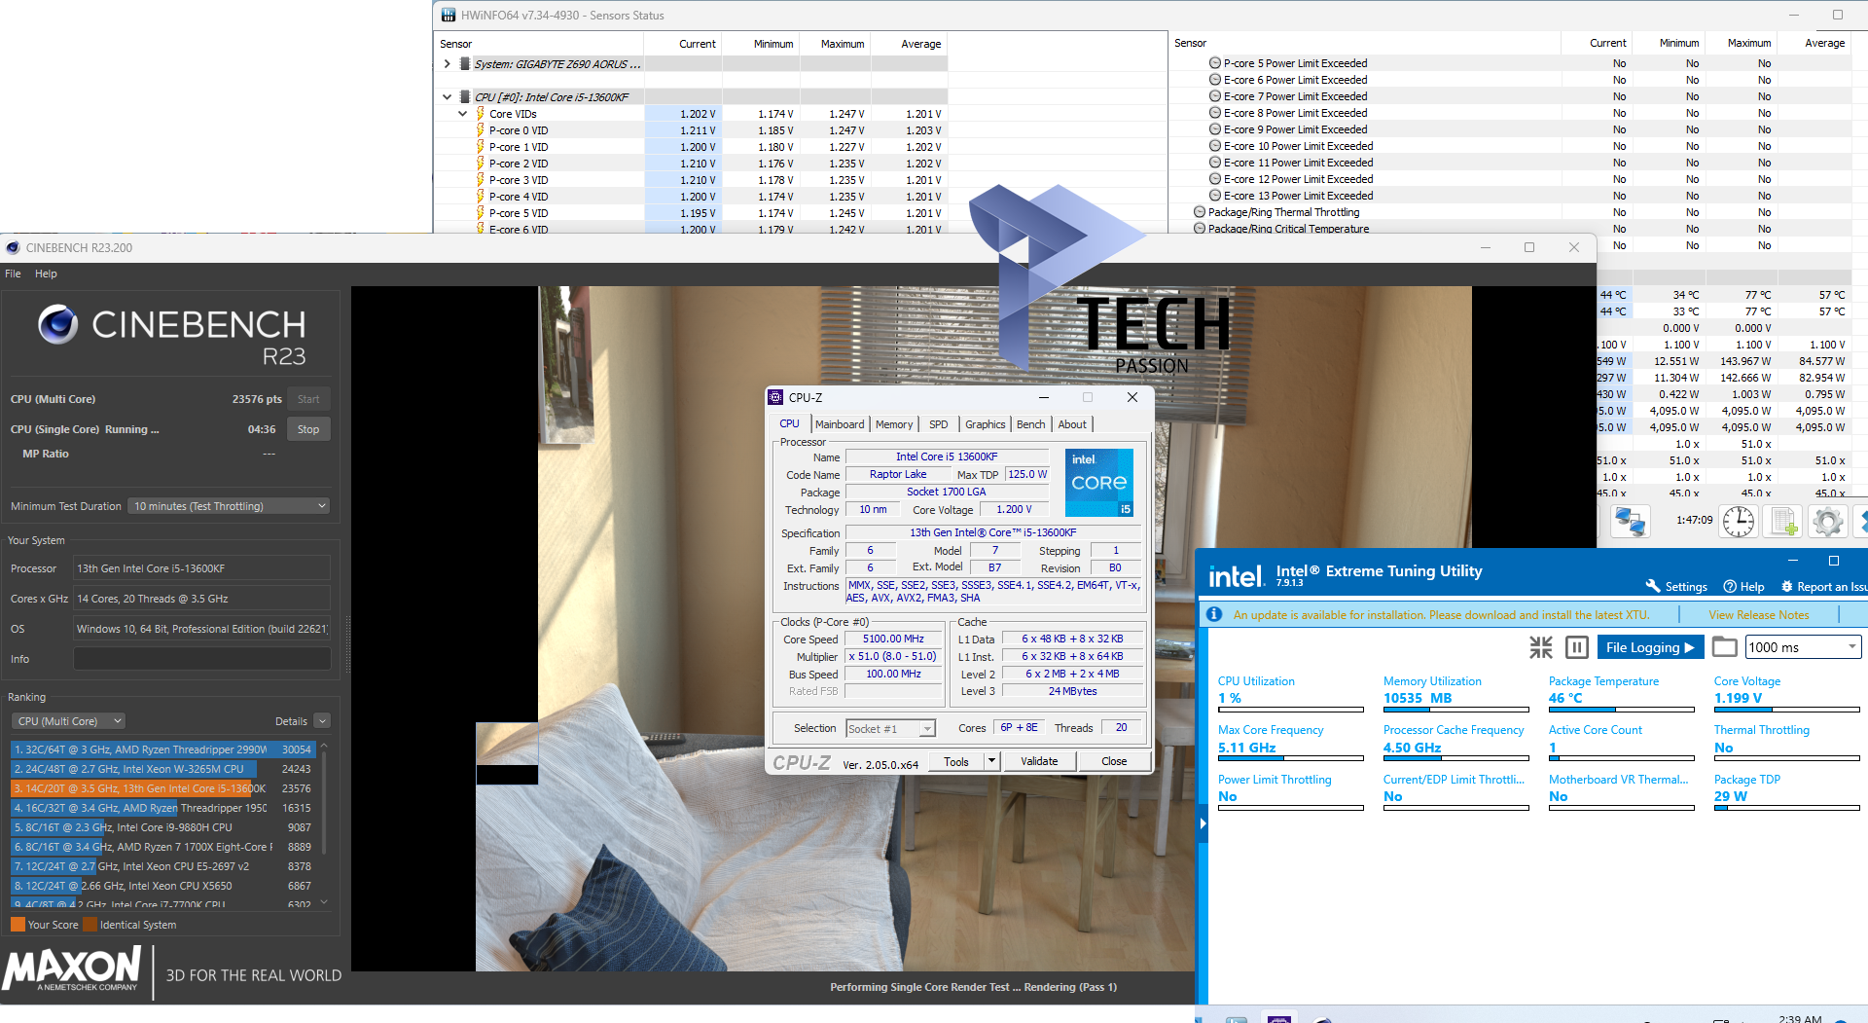Pause XTU monitoring with pause icon
Screen dimensions: 1868x1023
point(1577,647)
